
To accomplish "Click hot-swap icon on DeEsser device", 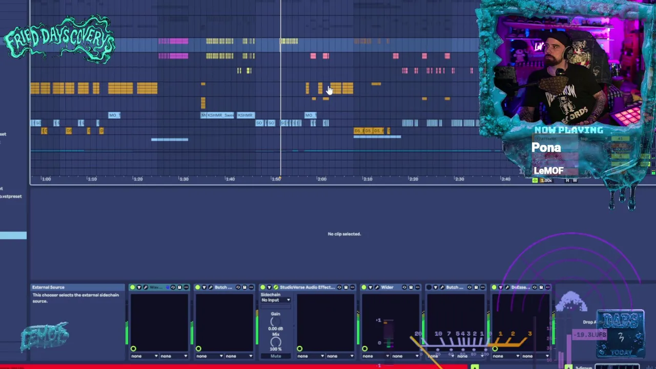I will [535, 288].
